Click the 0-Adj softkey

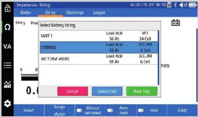(182, 110)
